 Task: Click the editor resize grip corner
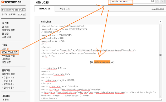tap(161, 99)
